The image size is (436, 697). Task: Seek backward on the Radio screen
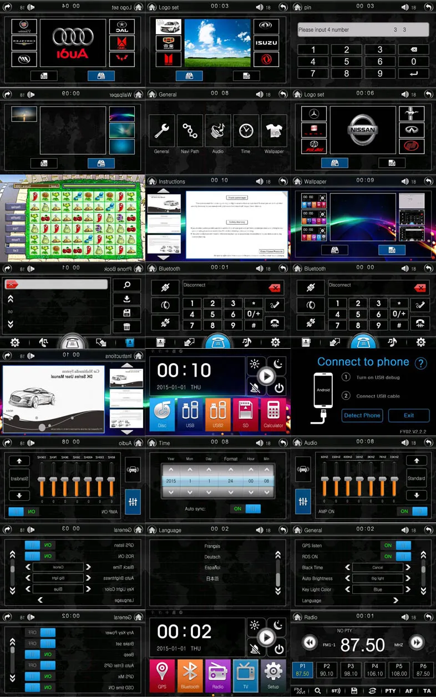(x=310, y=643)
